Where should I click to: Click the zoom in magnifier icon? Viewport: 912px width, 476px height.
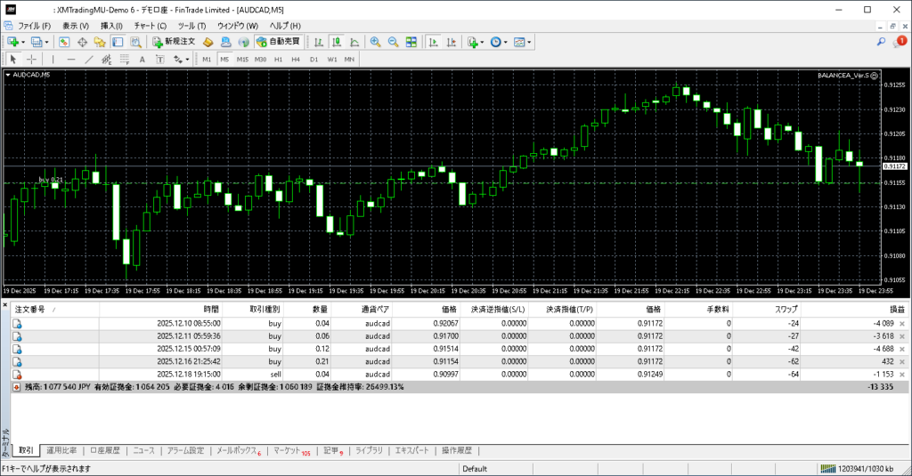376,42
